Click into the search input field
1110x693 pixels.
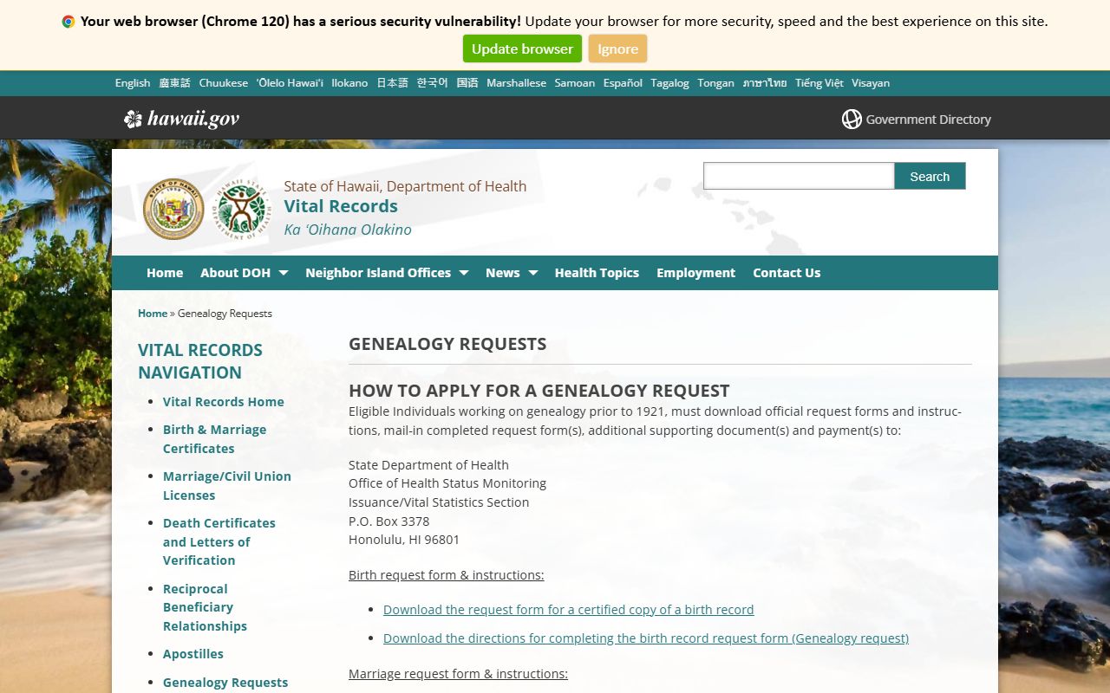[799, 176]
